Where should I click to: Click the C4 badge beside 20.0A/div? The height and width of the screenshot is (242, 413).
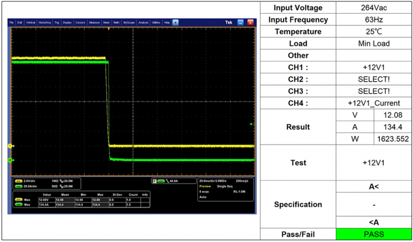(18, 185)
